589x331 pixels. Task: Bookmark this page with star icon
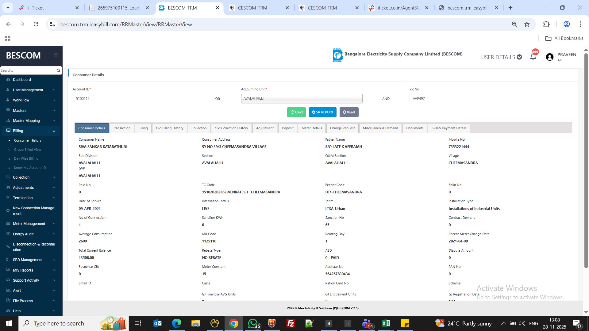pos(527,24)
